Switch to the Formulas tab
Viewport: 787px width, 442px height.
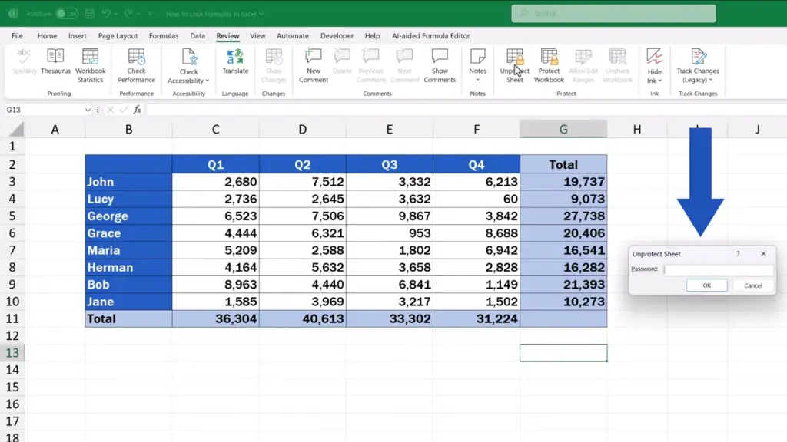tap(164, 36)
